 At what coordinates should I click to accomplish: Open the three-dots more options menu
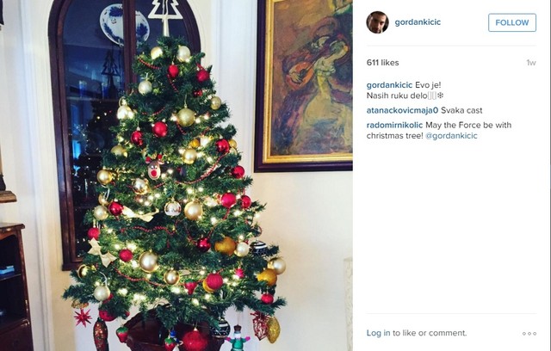point(529,334)
